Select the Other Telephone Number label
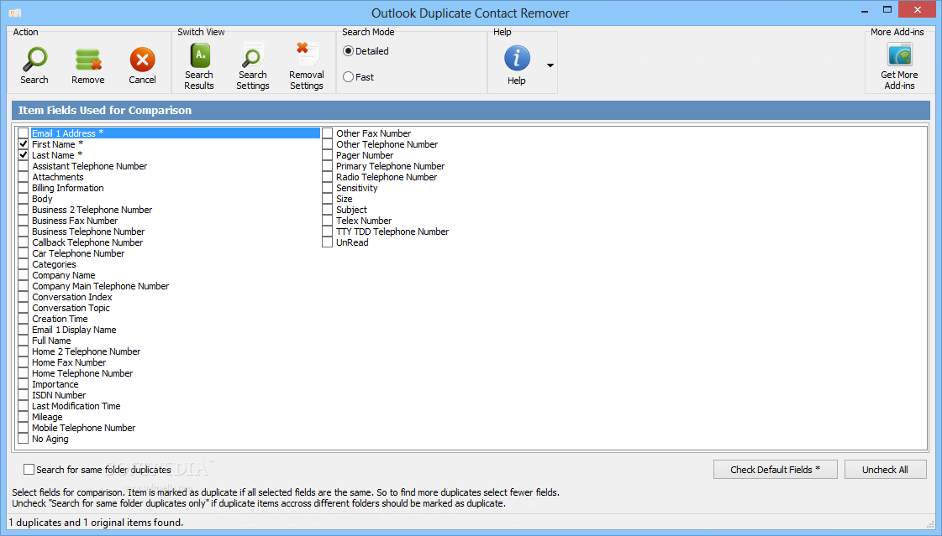 point(387,144)
